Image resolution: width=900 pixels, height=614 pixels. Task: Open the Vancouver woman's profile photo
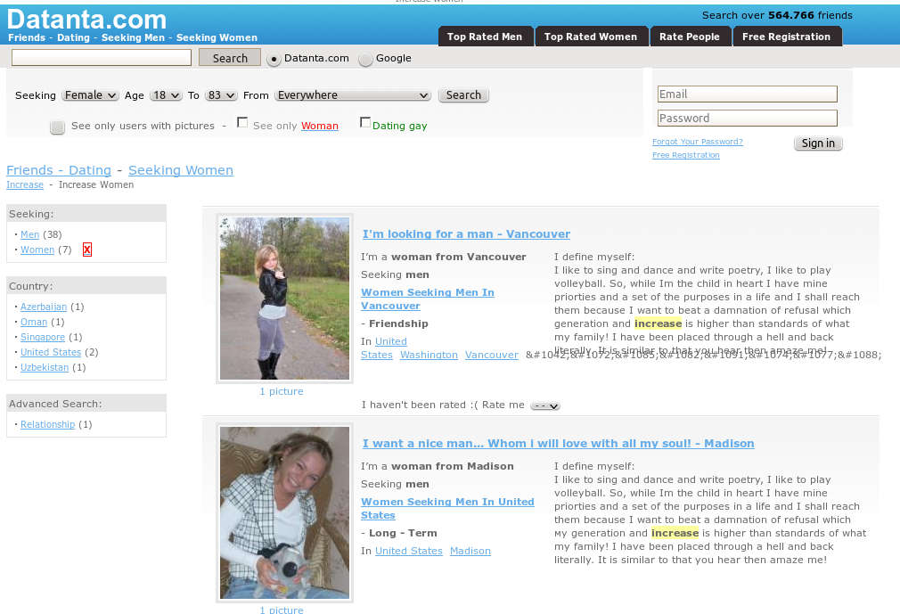tap(284, 299)
